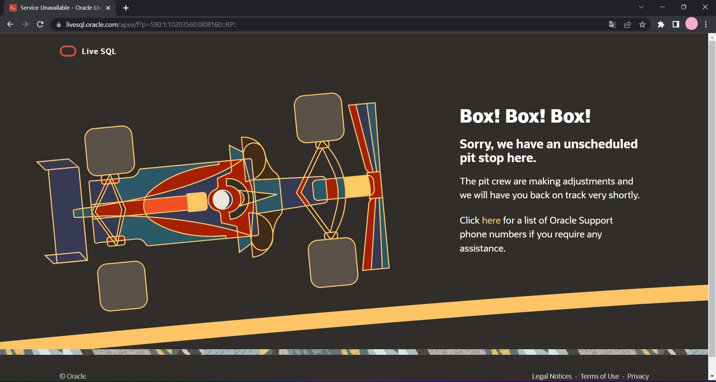
Task: Open a new browser tab
Action: tap(126, 8)
